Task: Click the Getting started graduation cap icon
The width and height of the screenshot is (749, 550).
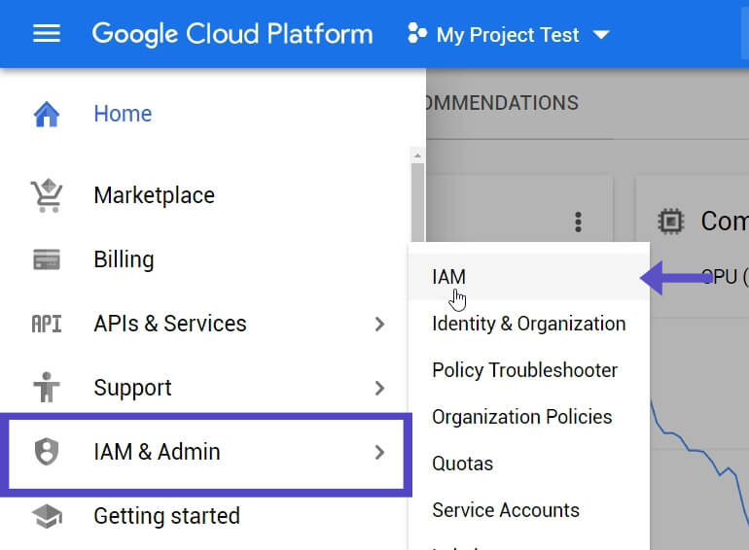Action: 47,516
